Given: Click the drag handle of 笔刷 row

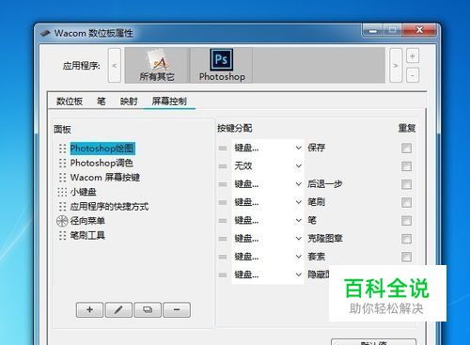Looking at the screenshot, I should point(223,202).
